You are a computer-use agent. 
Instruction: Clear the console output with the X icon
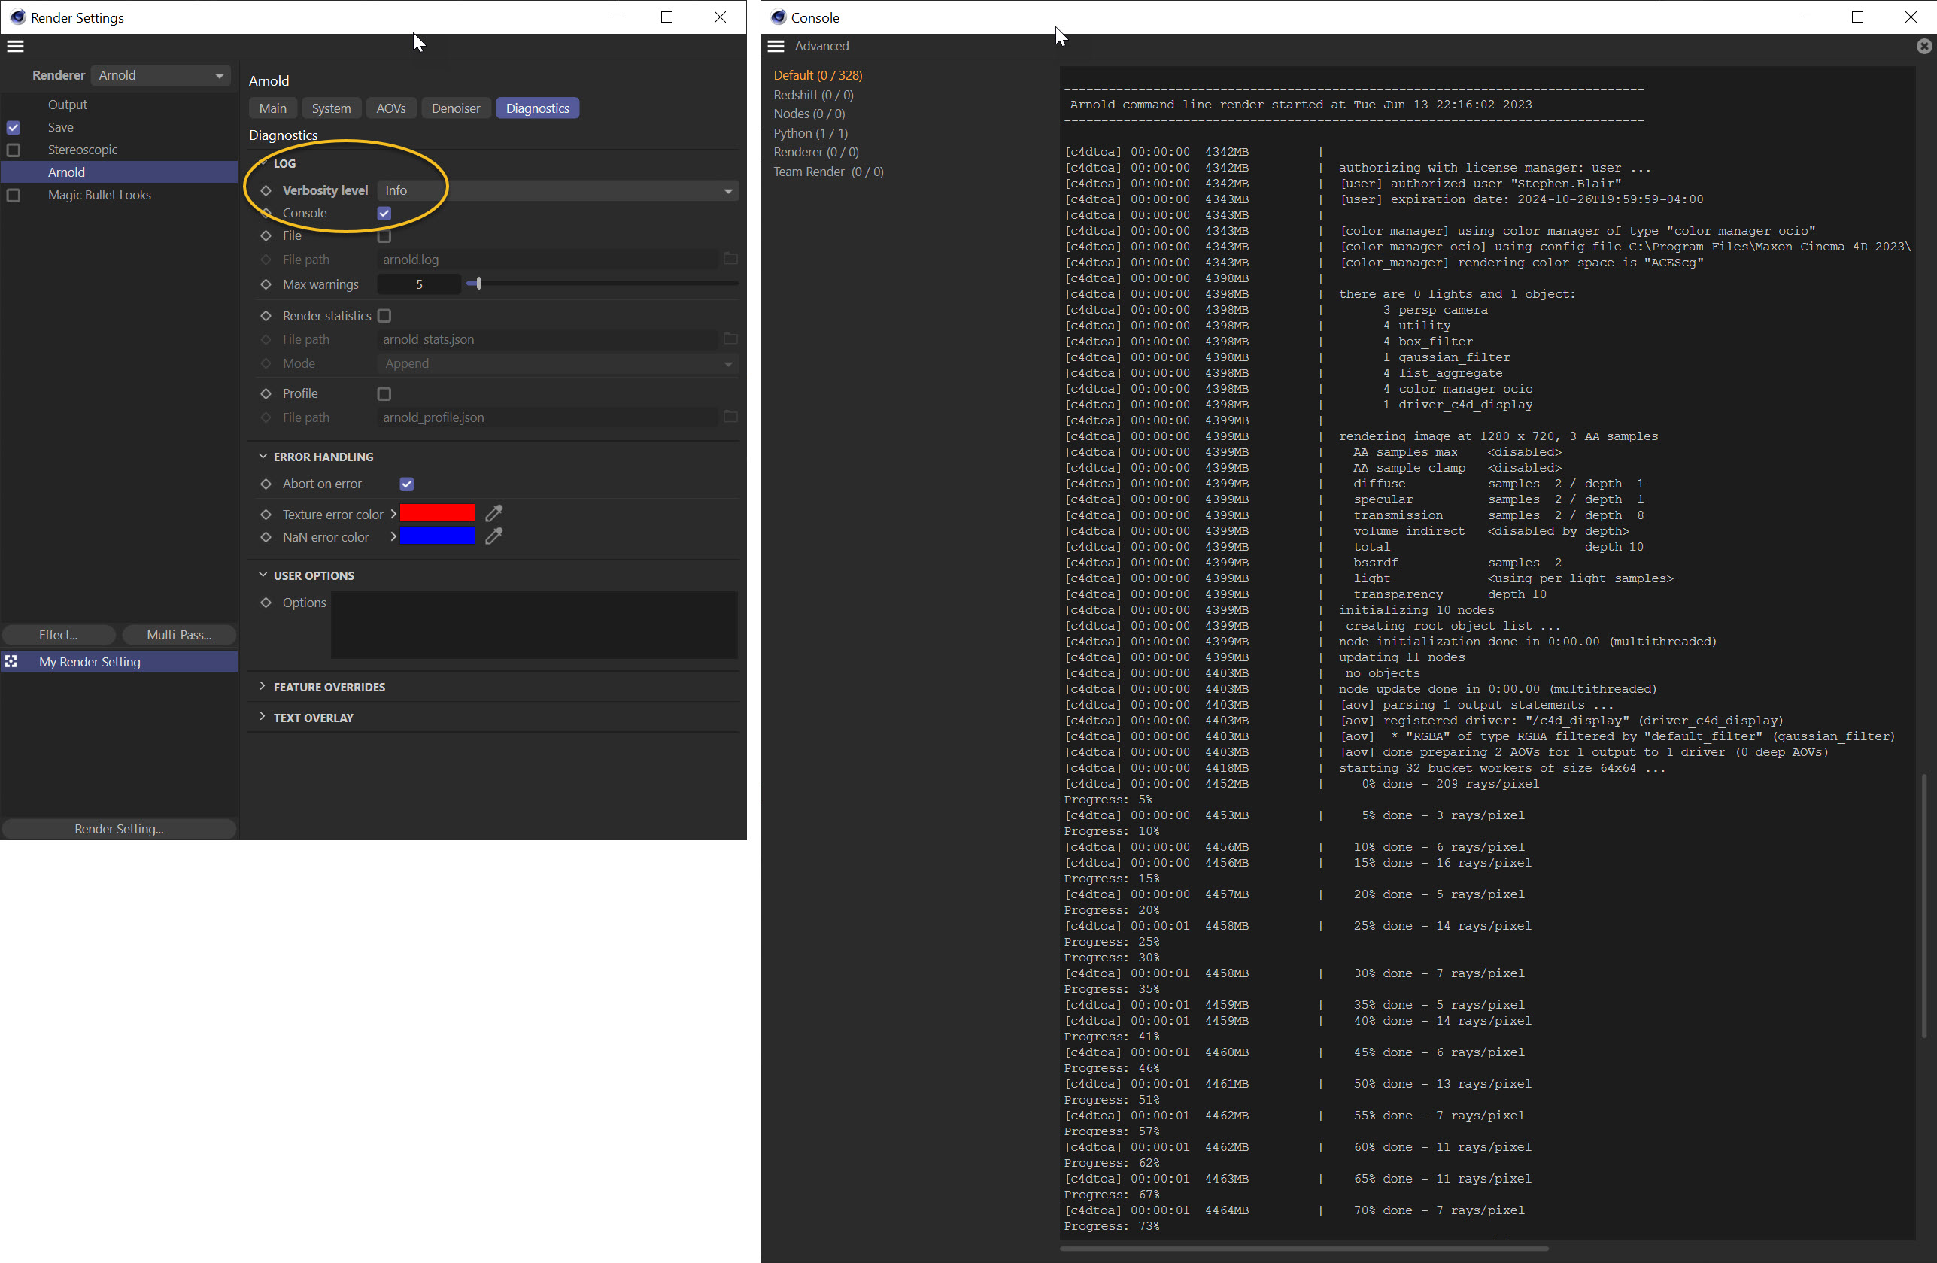[x=1923, y=47]
